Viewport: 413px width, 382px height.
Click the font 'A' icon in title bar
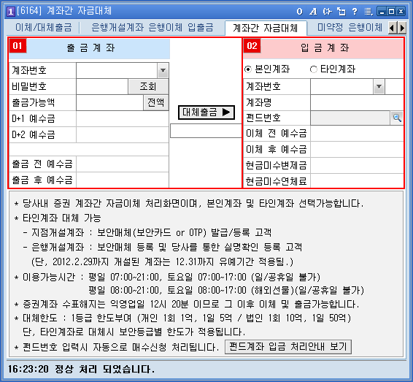(x=313, y=12)
